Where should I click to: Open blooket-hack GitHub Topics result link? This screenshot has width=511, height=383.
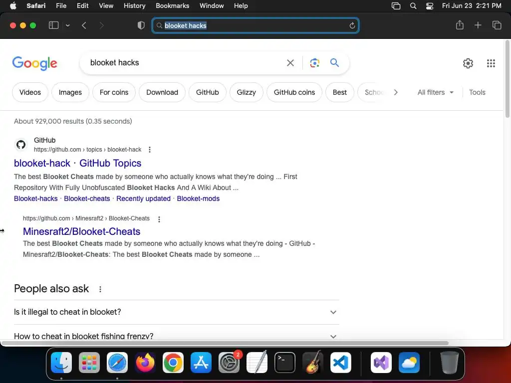pyautogui.click(x=77, y=163)
